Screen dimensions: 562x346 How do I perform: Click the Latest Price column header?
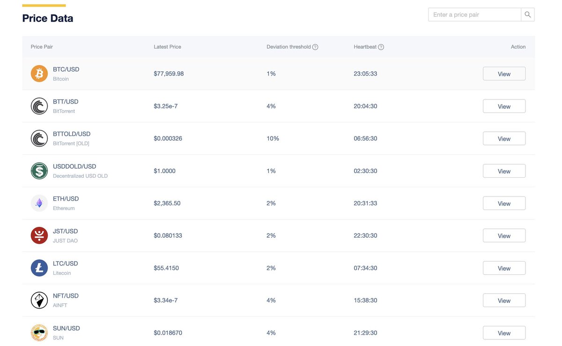pos(167,47)
